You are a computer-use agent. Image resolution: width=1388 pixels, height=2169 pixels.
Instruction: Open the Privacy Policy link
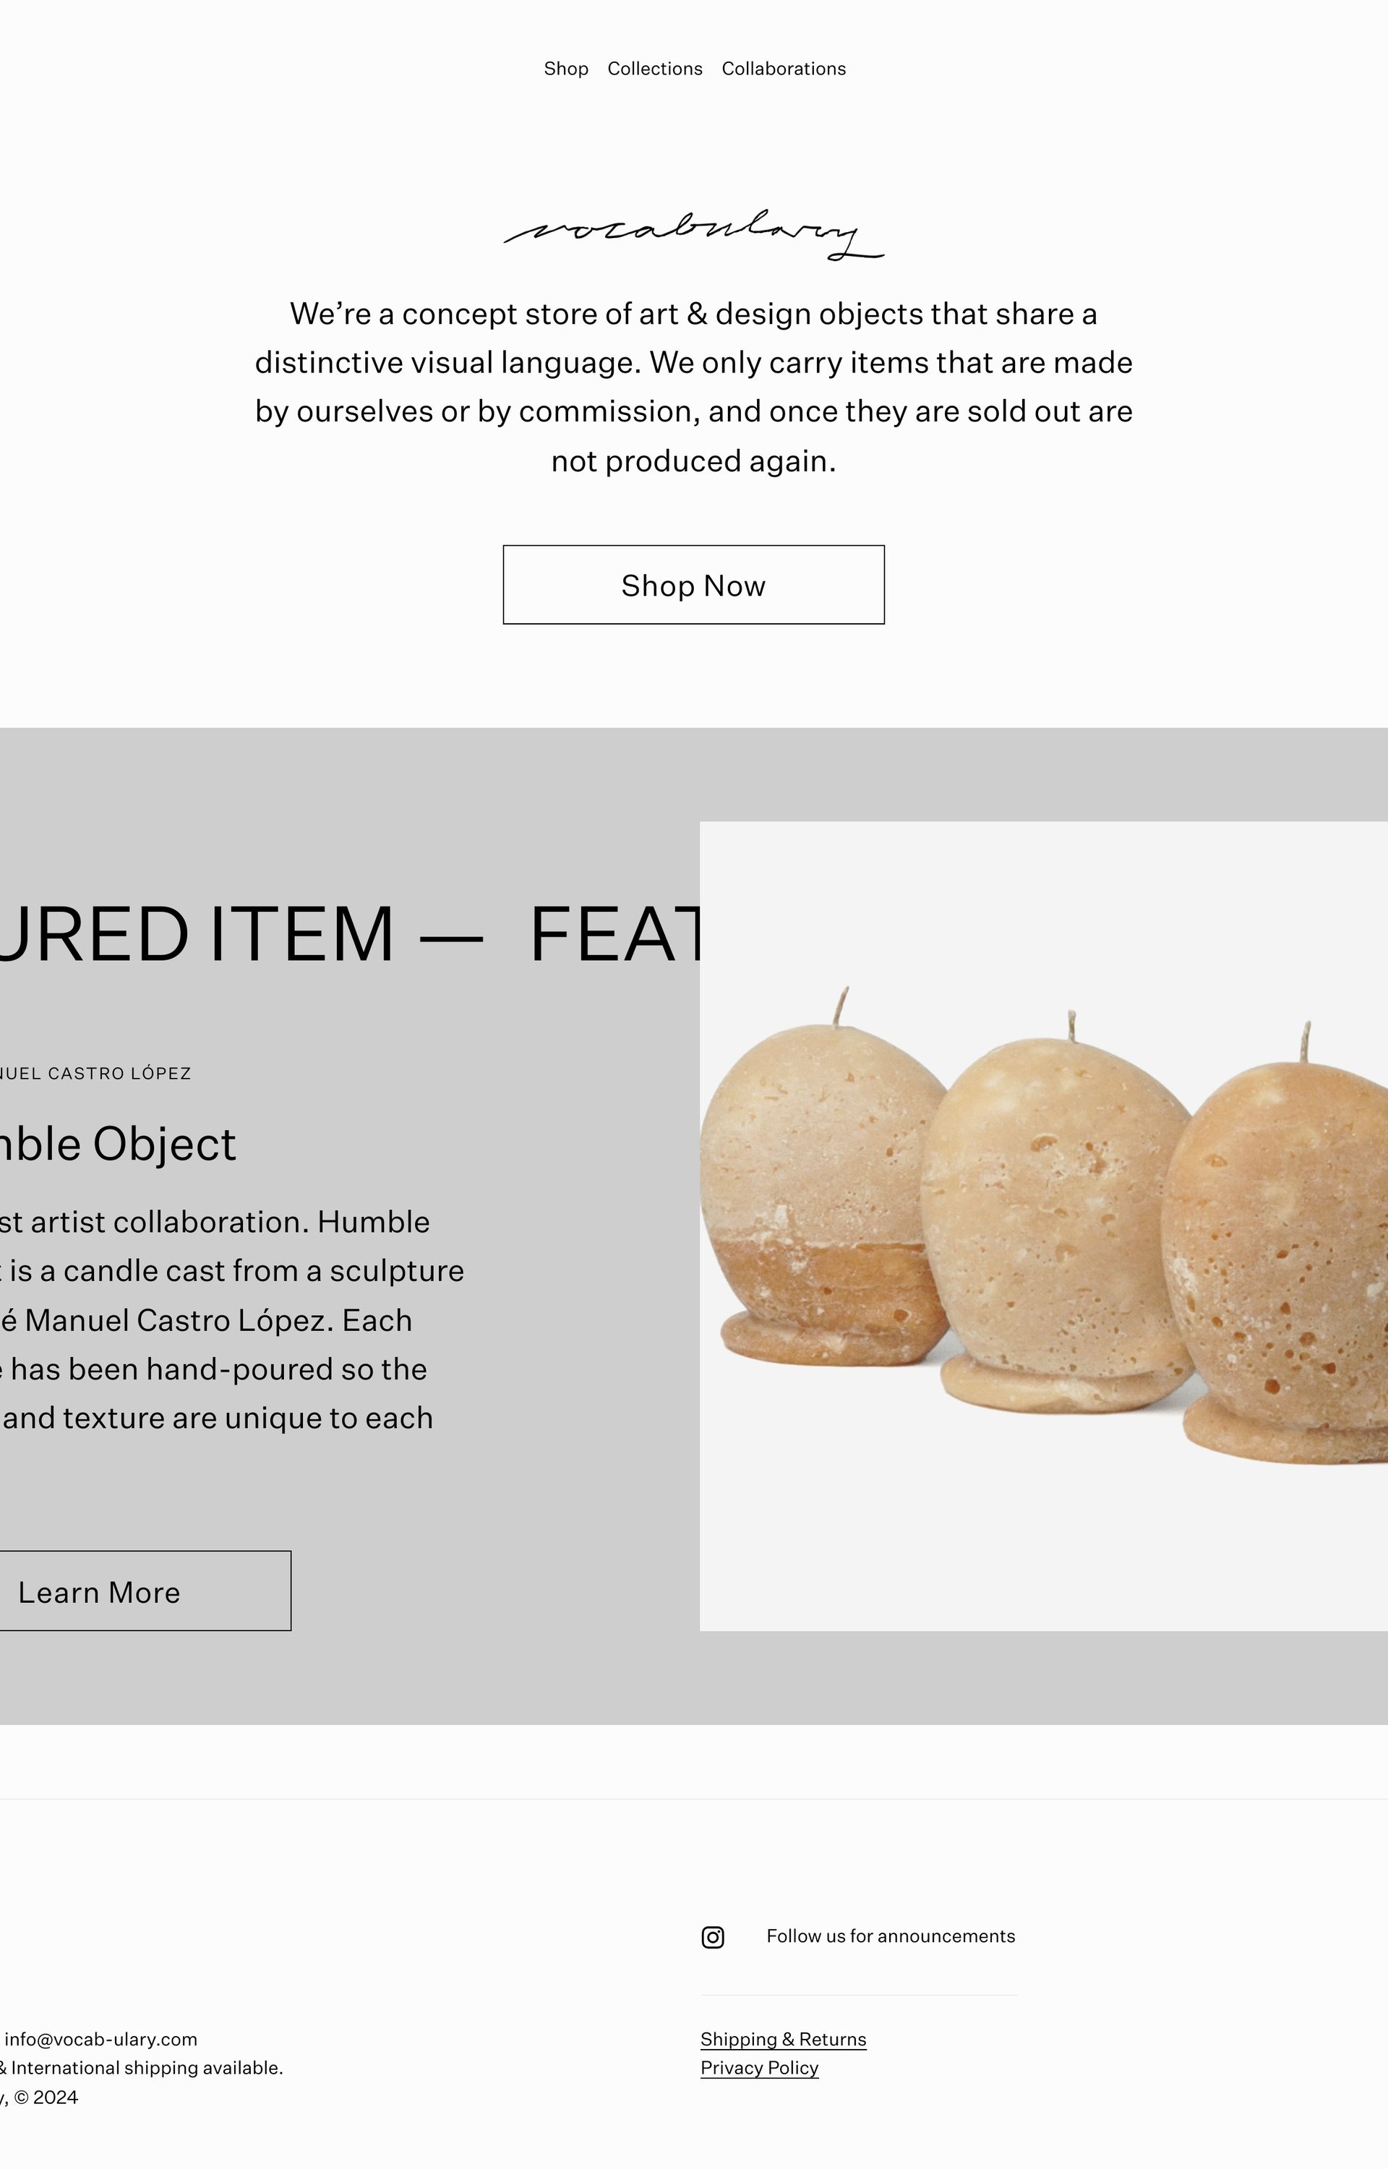760,2068
